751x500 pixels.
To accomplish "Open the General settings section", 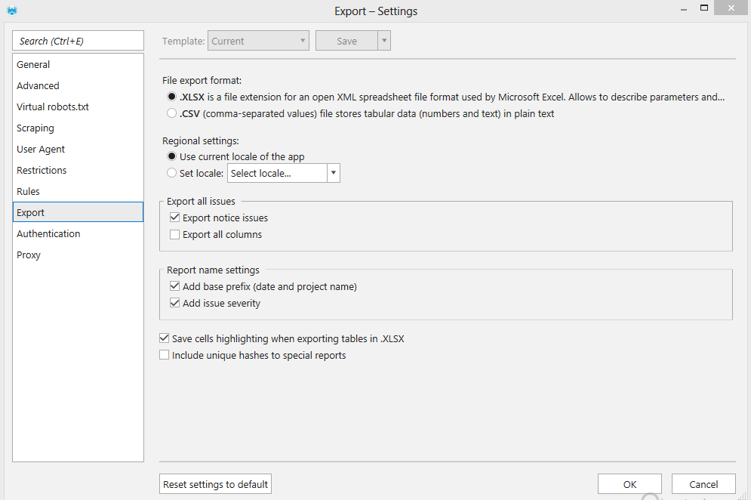I will pos(78,64).
